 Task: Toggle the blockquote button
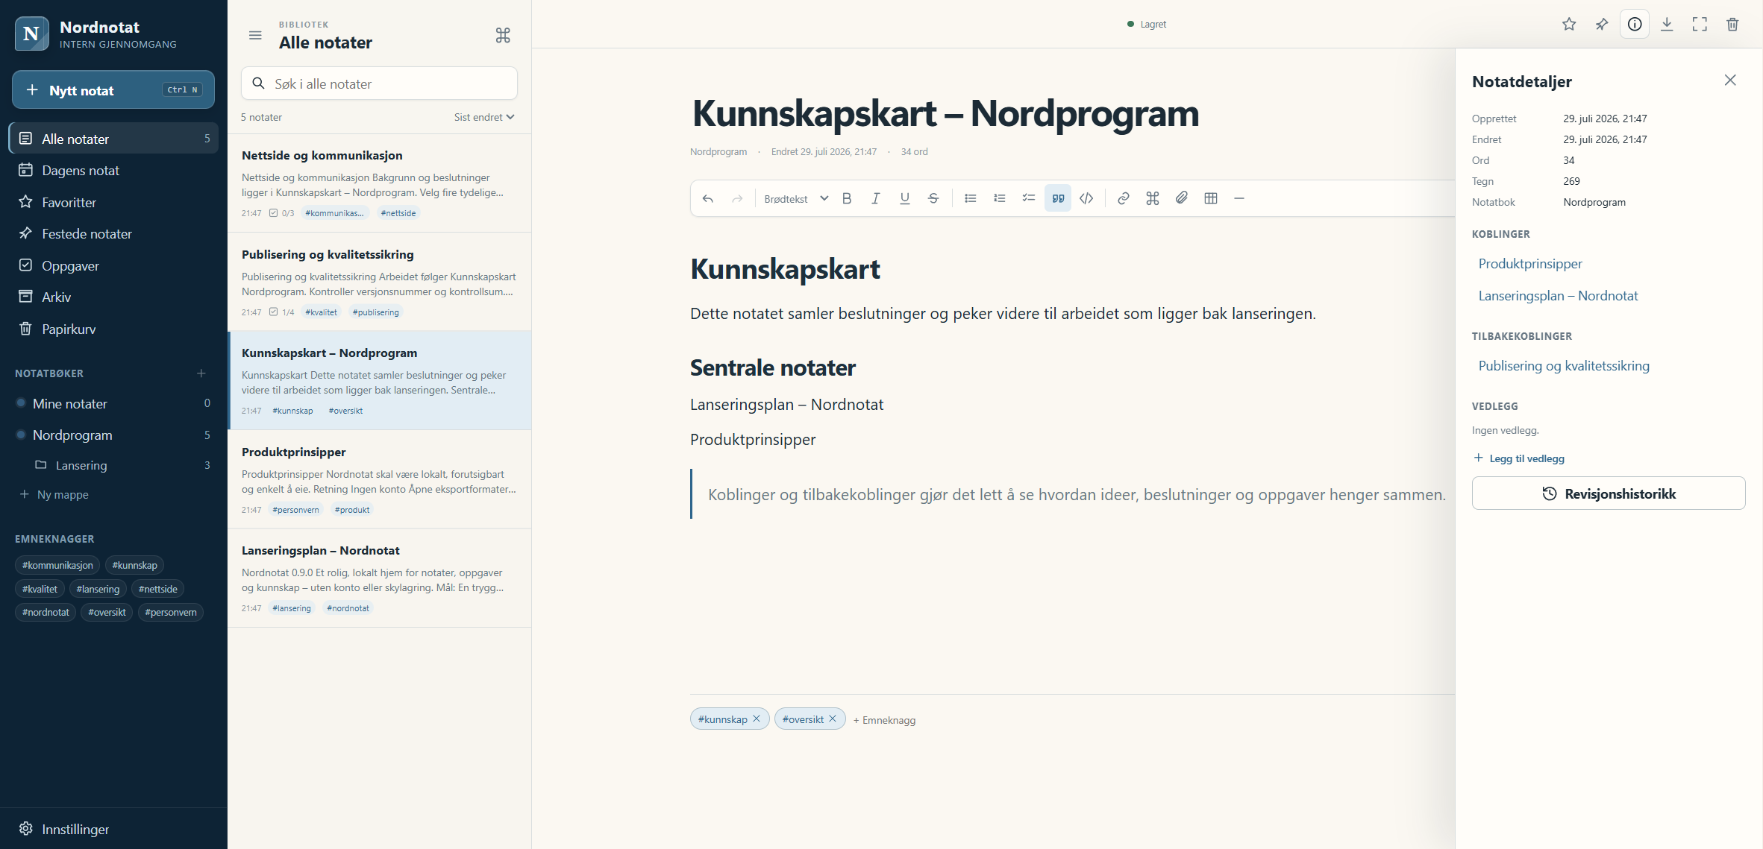(x=1058, y=198)
